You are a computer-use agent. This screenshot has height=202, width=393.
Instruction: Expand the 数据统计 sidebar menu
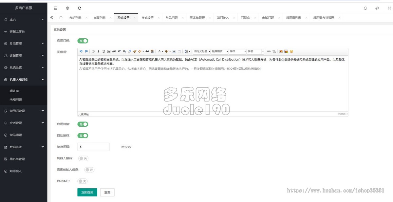pos(24,147)
